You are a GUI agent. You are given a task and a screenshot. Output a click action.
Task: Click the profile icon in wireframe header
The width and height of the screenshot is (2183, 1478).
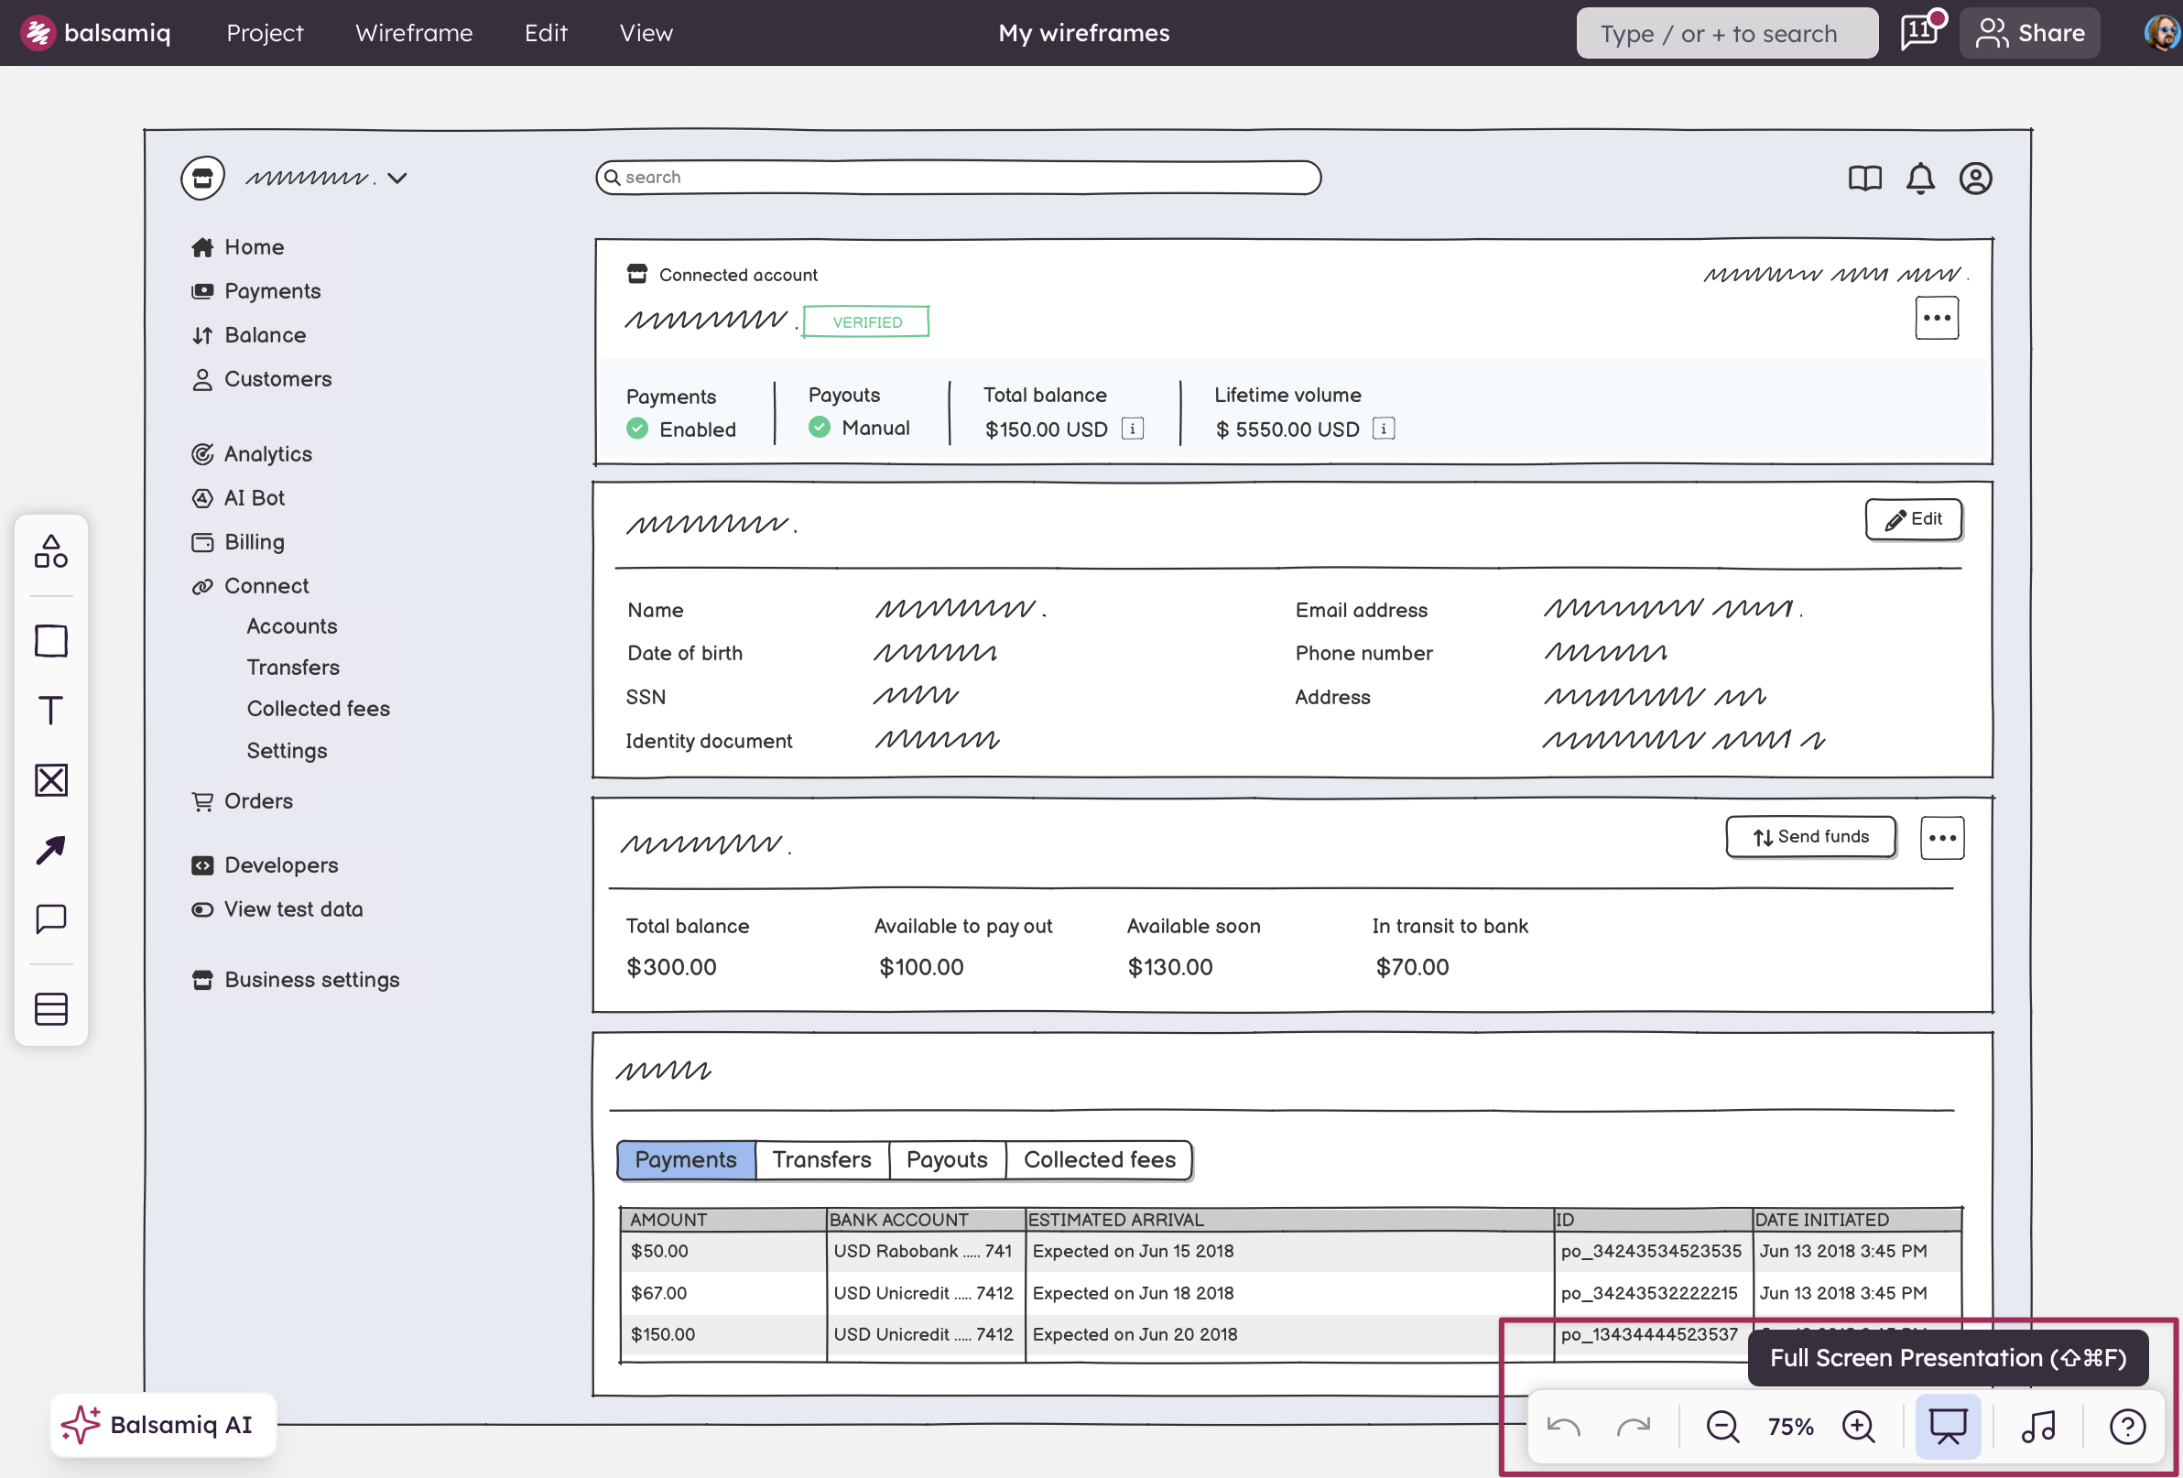tap(1975, 178)
